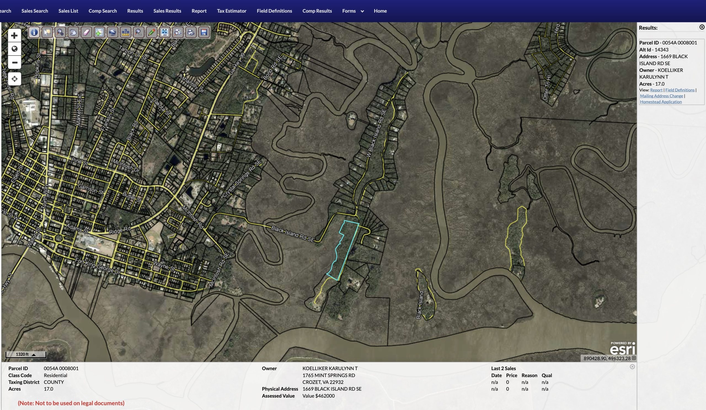This screenshot has height=410, width=706.
Task: Activate the measure distance ruler tool
Action: point(125,33)
